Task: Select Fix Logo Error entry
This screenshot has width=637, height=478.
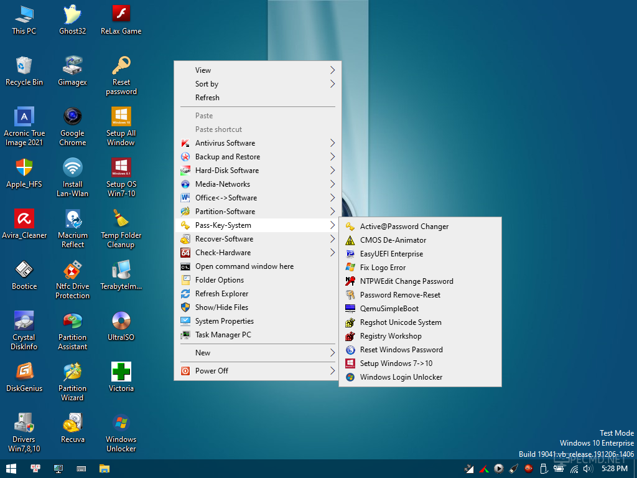Action: pyautogui.click(x=420, y=268)
